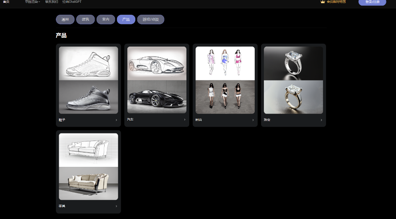
Task: Click the black sports car render image
Action: (156, 97)
